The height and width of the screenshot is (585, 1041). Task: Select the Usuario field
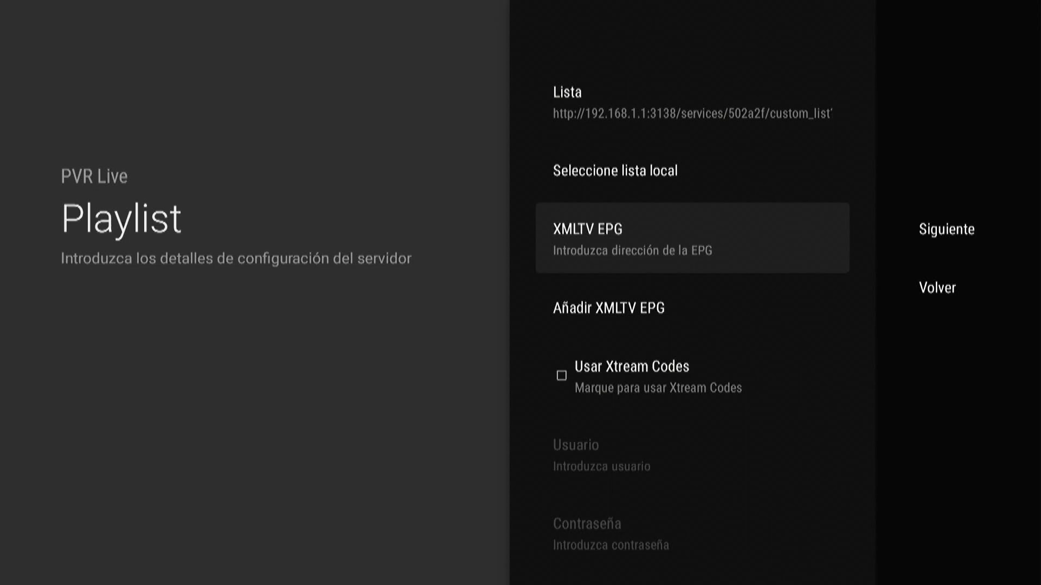(576, 445)
